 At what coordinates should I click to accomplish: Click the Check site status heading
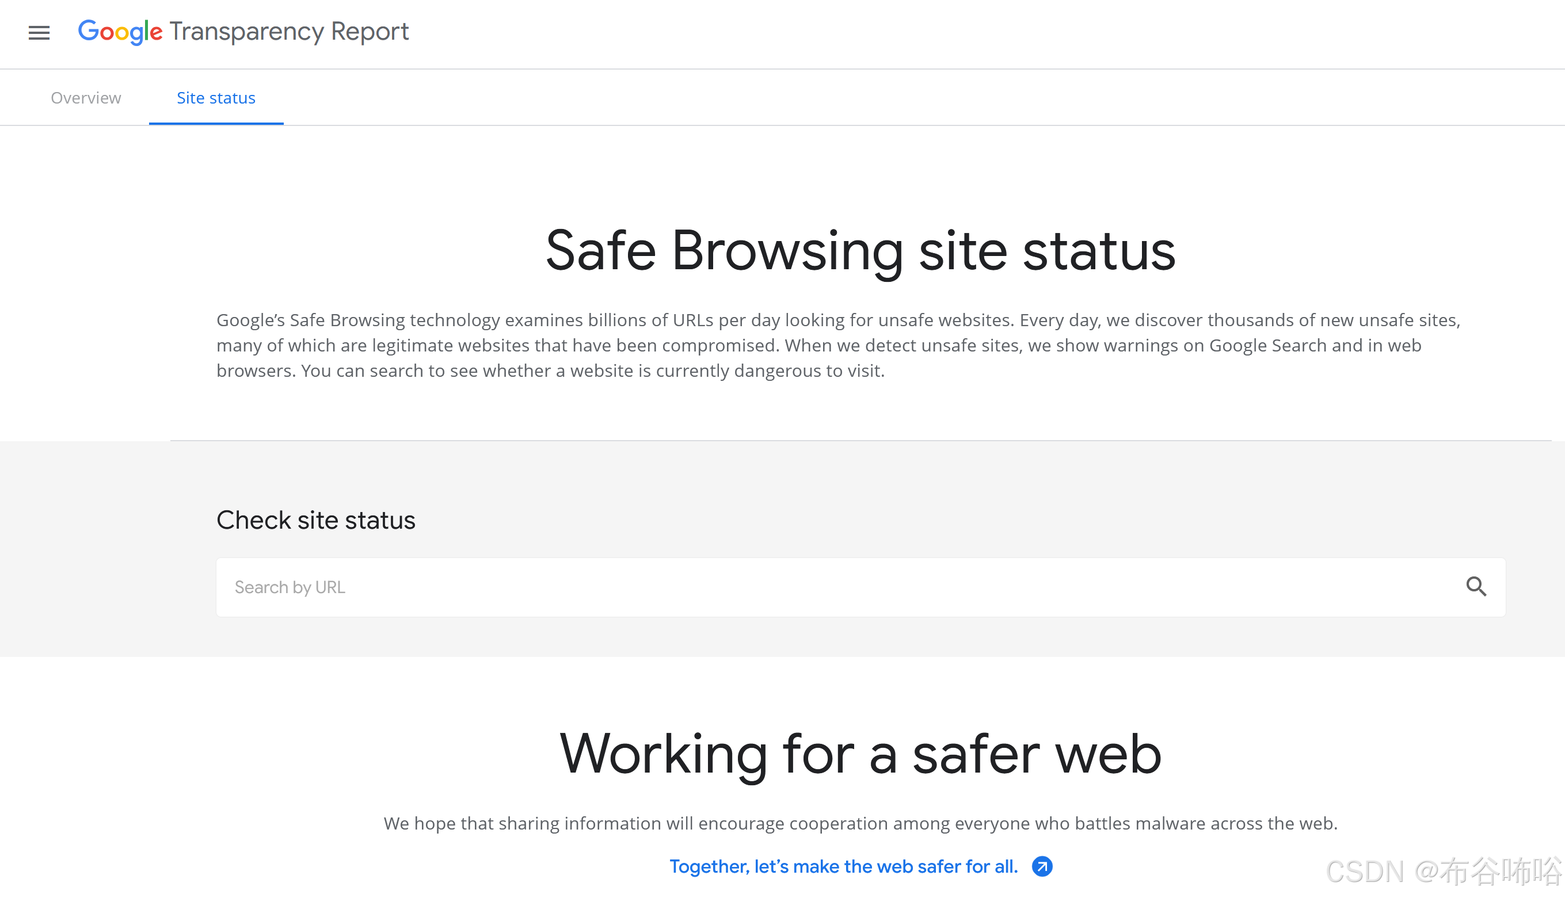[315, 520]
